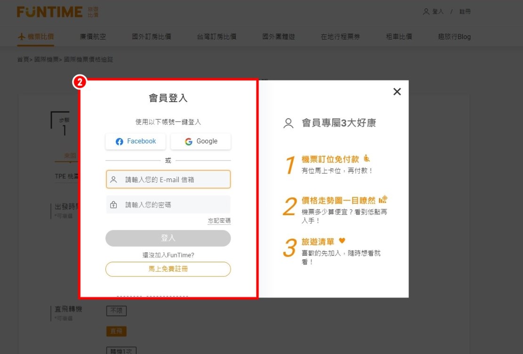Open the 廉價航空 menu item
This screenshot has height=354, width=523.
(93, 37)
